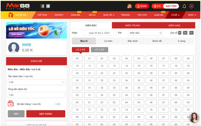Click the user avatar picture
Viewport: 201px width, 126px height.
(x=14, y=48)
